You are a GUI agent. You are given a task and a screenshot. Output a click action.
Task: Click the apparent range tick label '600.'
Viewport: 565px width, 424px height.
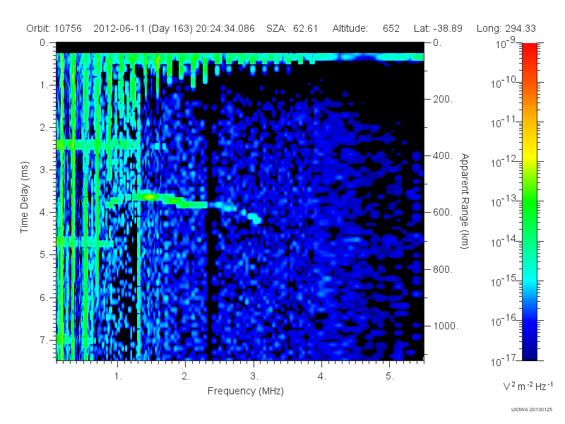[x=443, y=213]
